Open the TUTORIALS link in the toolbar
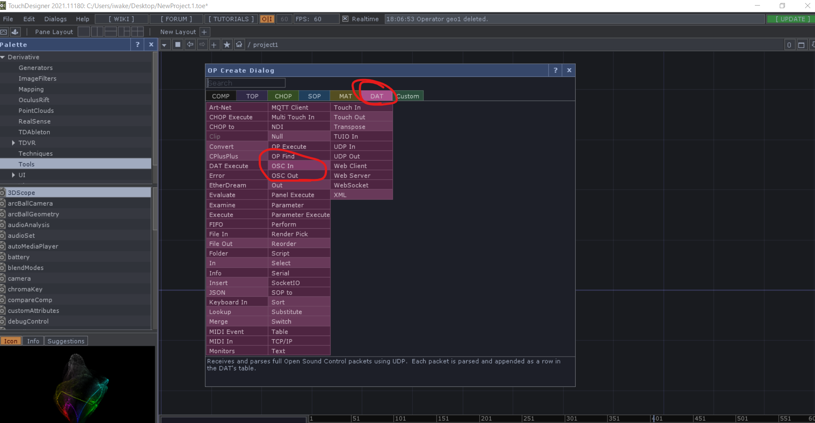This screenshot has height=423, width=815. pyautogui.click(x=230, y=19)
